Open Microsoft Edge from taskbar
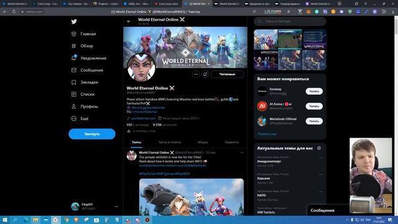 pos(25,220)
